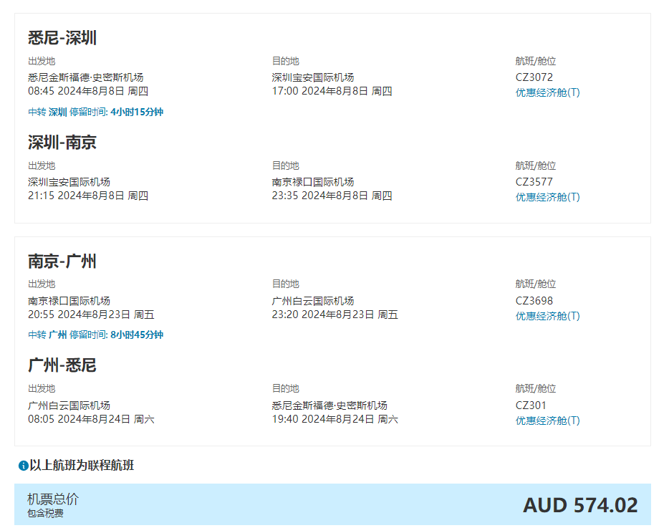Open 优惠经济舱(T) link for flight CZ301
669x528 pixels.
point(547,421)
